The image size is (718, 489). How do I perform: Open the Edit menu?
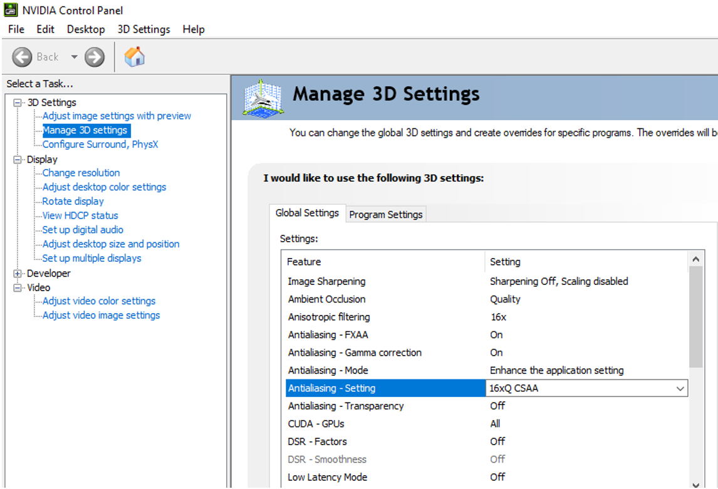point(45,29)
